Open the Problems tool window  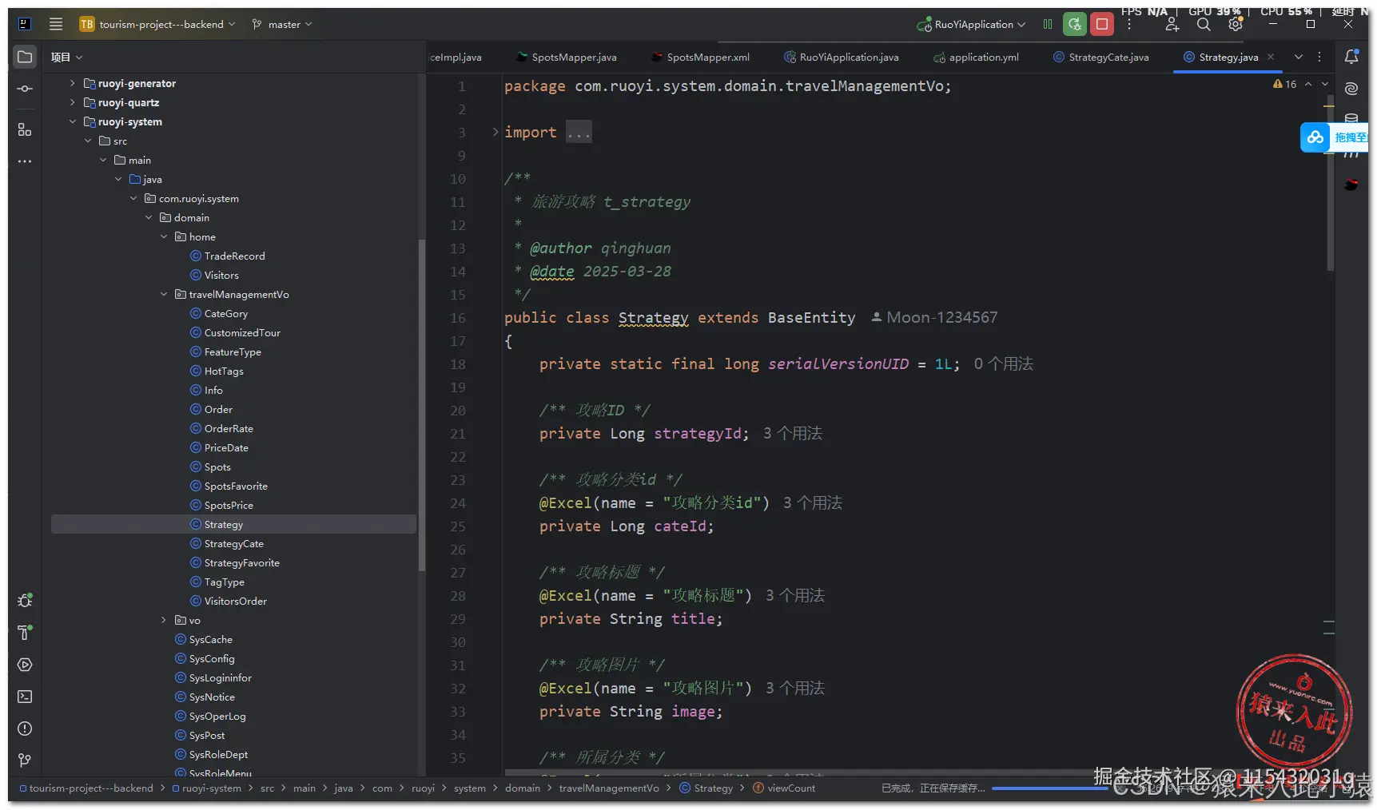(25, 729)
